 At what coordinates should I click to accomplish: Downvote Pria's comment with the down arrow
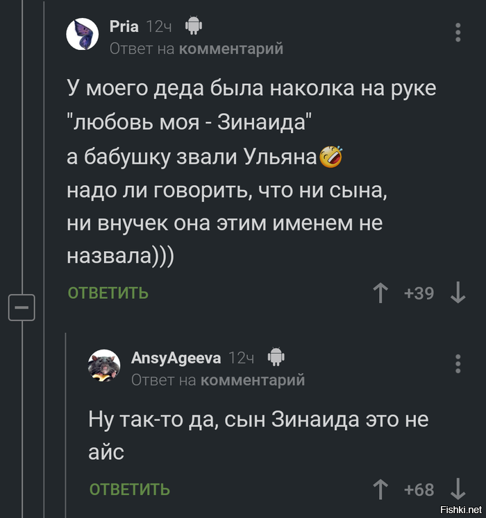tap(458, 293)
